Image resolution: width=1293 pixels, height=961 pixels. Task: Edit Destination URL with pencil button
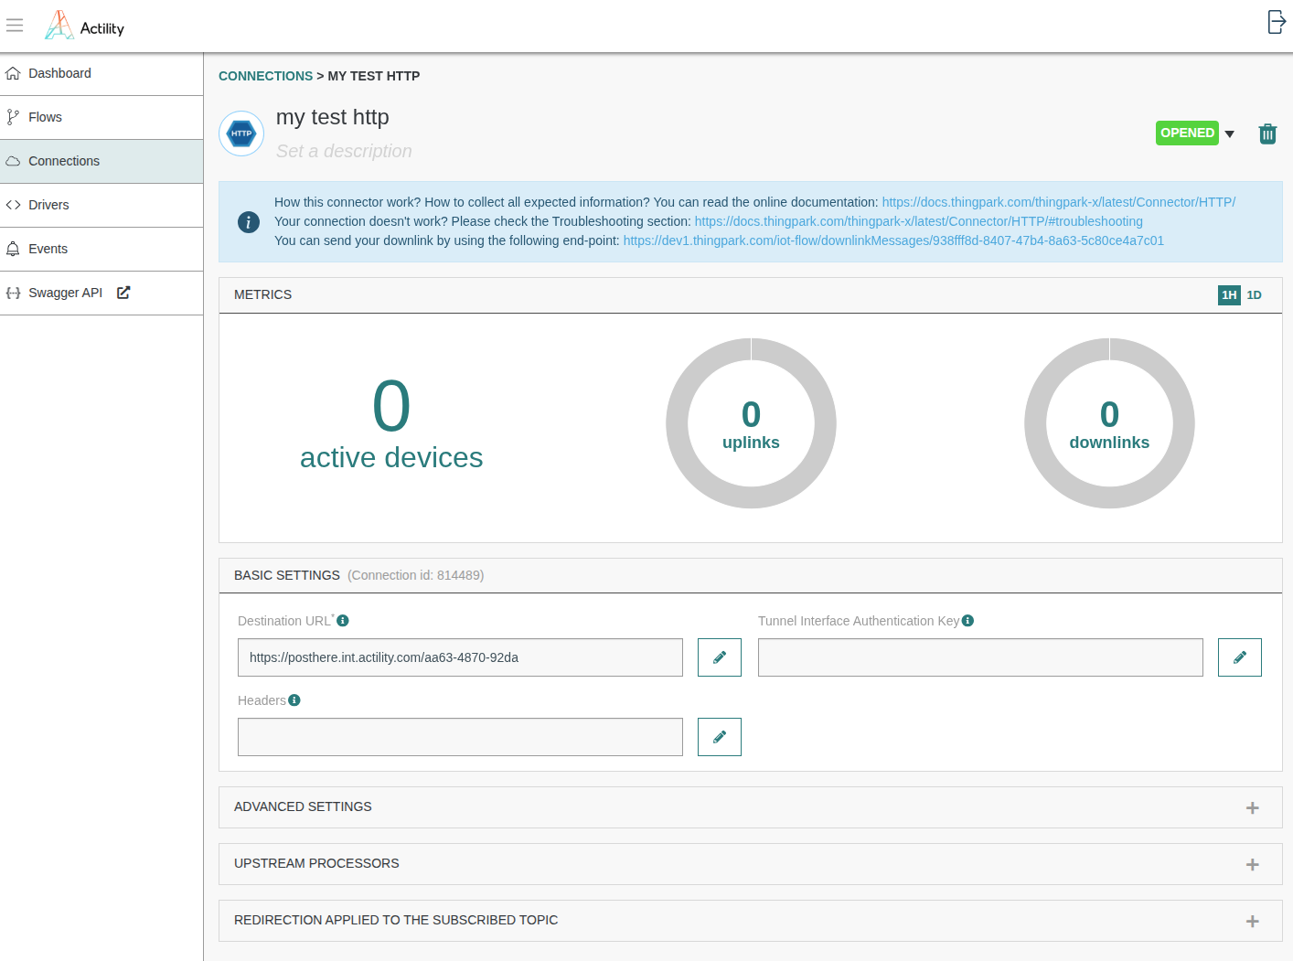720,657
